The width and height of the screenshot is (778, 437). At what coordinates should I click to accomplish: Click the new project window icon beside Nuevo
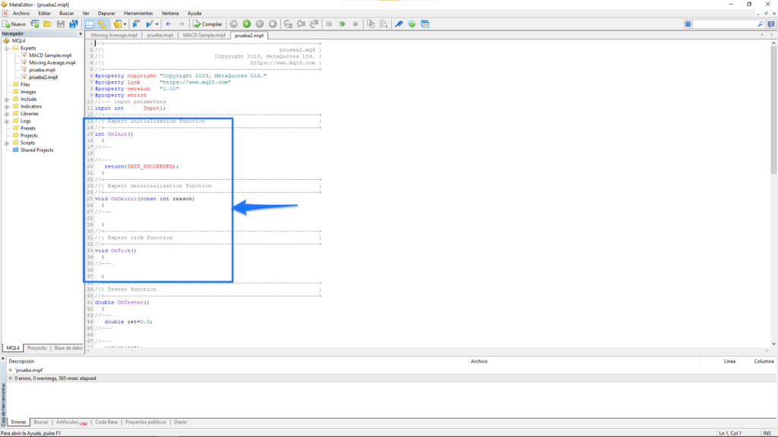coord(35,24)
